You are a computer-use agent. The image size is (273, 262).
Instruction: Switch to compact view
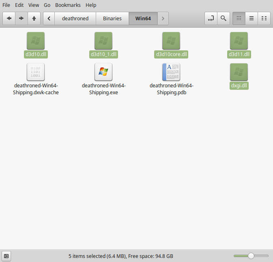click(x=264, y=18)
